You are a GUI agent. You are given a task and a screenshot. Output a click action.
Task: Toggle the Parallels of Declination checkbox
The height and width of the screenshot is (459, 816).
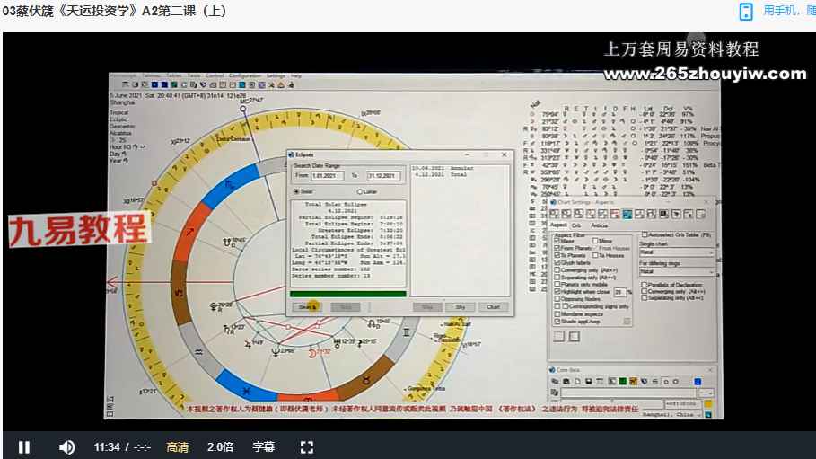[645, 285]
